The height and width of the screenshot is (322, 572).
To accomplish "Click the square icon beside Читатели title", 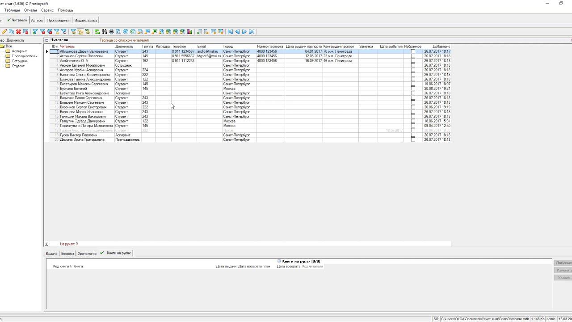I will (47, 40).
